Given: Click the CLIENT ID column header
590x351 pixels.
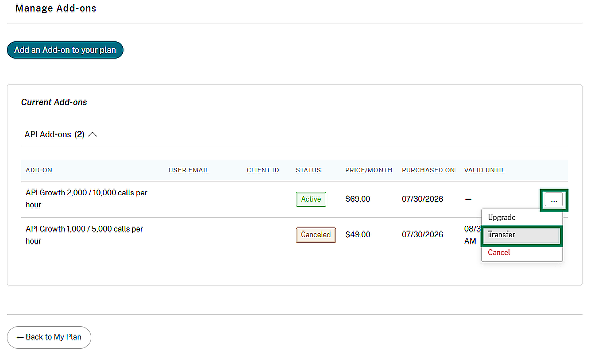Looking at the screenshot, I should point(263,170).
